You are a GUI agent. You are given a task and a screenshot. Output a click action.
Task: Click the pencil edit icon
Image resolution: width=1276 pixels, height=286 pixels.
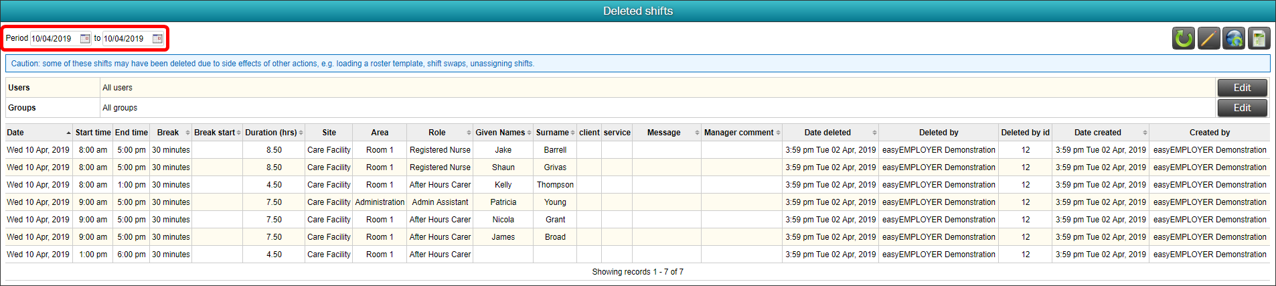pos(1208,39)
